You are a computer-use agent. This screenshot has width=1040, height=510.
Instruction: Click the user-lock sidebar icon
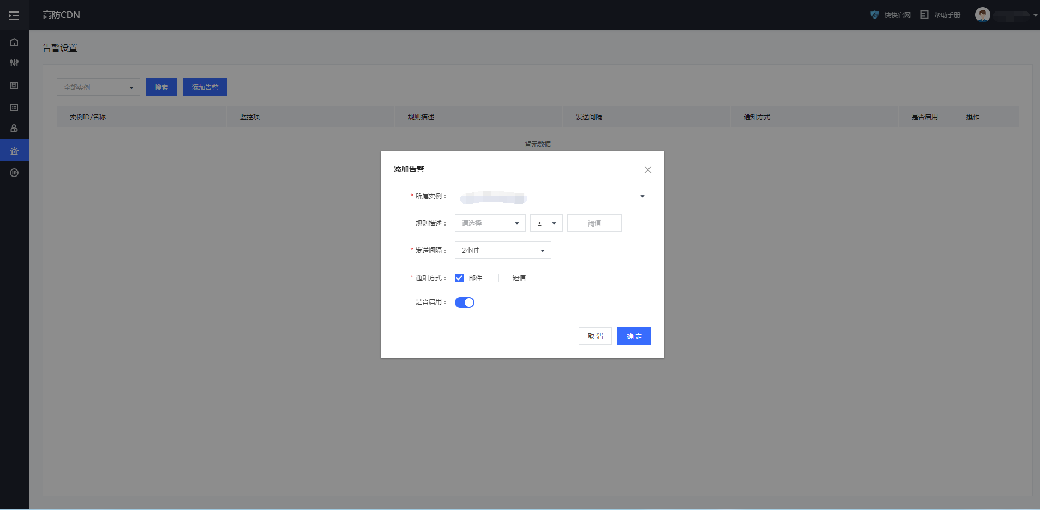click(x=14, y=129)
